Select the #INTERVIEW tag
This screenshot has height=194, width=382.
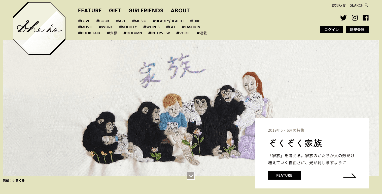coord(159,33)
